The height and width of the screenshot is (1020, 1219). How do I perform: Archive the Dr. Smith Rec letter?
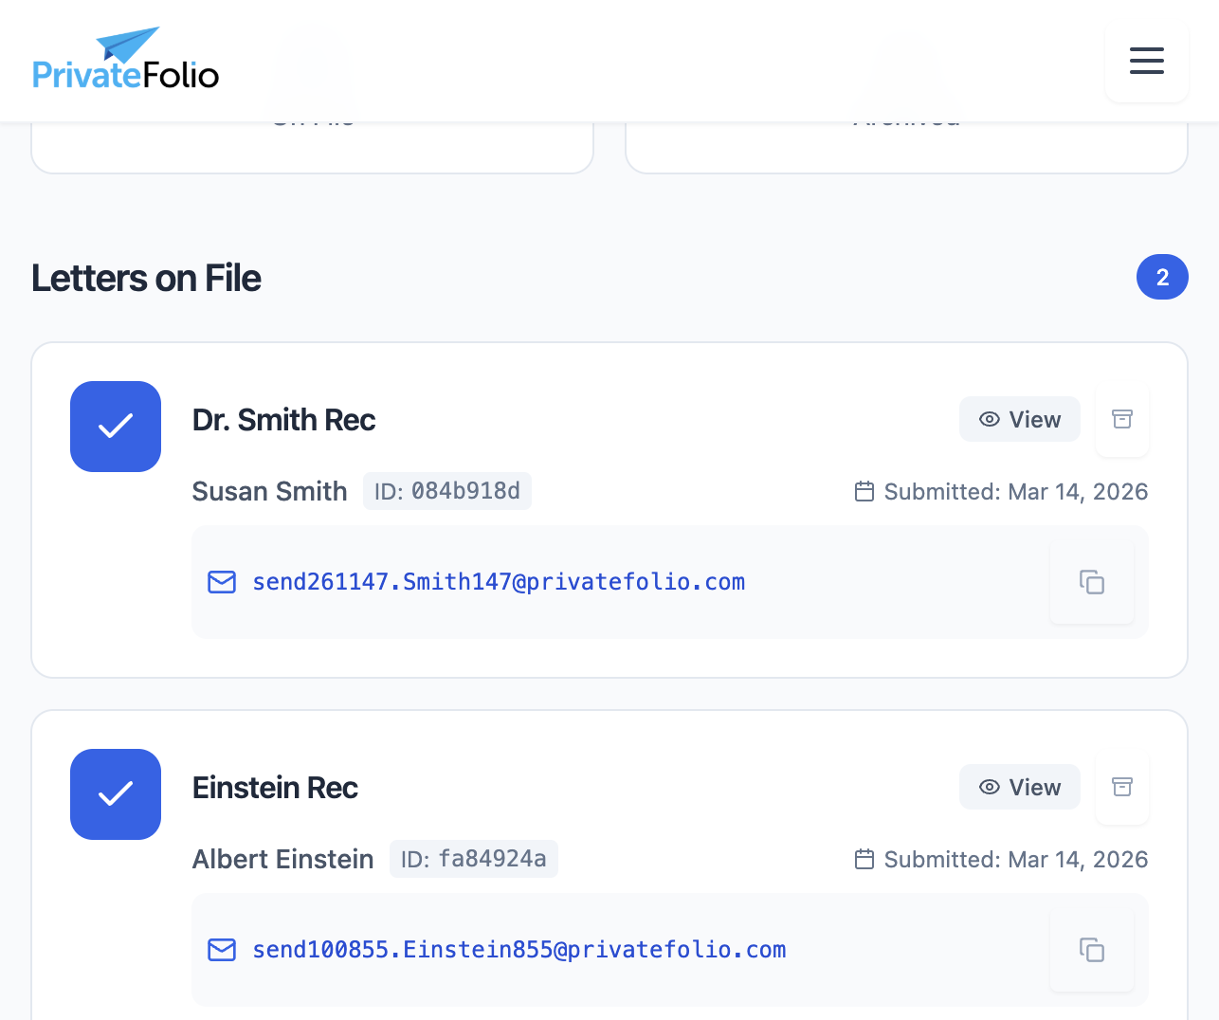click(1122, 419)
